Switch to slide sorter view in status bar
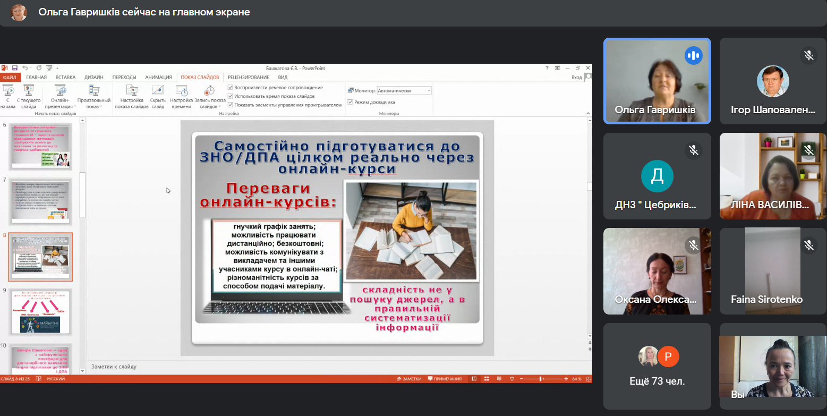 (x=488, y=379)
